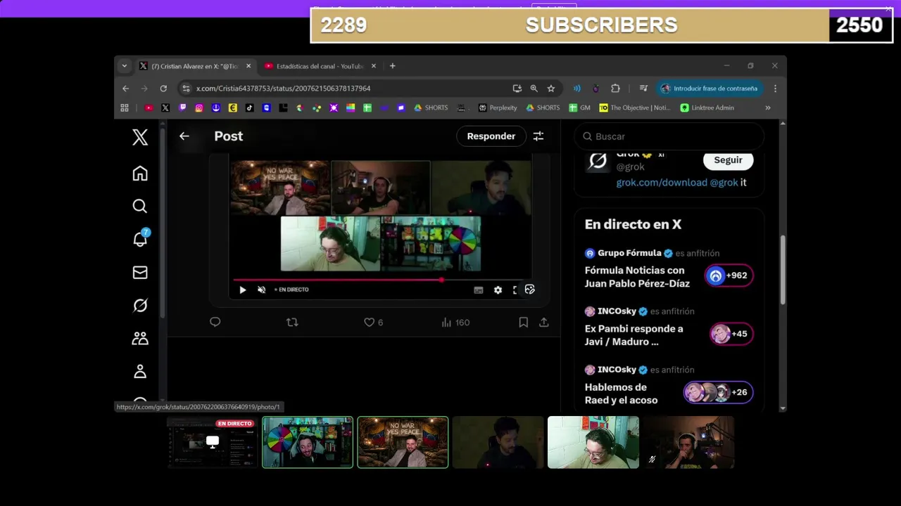Open the Apps grid on bookmarks bar
This screenshot has width=901, height=506.
(125, 108)
